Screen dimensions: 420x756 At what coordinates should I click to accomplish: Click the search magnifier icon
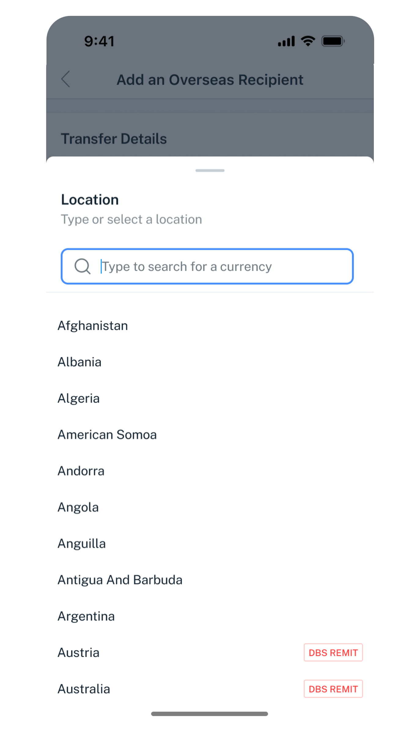[83, 266]
